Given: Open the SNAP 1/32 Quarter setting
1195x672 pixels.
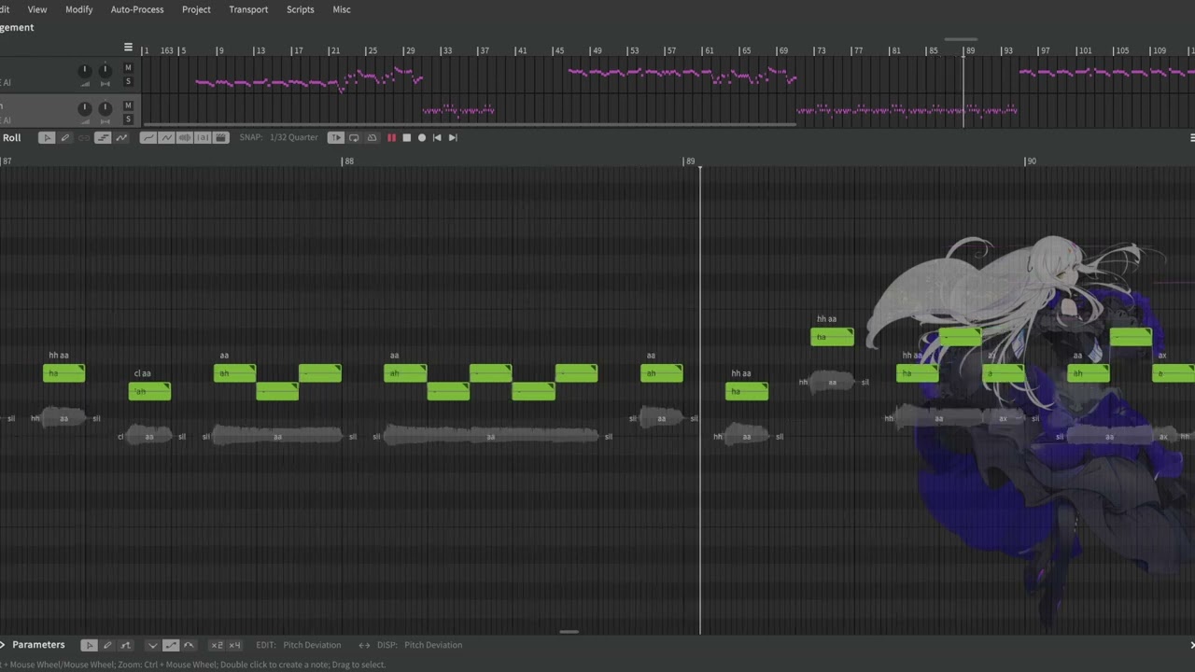Looking at the screenshot, I should tap(279, 138).
